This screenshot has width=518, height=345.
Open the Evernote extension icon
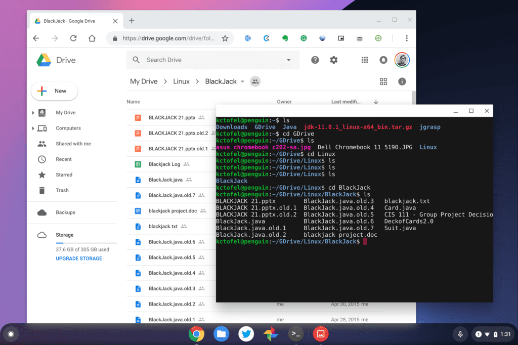(x=285, y=38)
